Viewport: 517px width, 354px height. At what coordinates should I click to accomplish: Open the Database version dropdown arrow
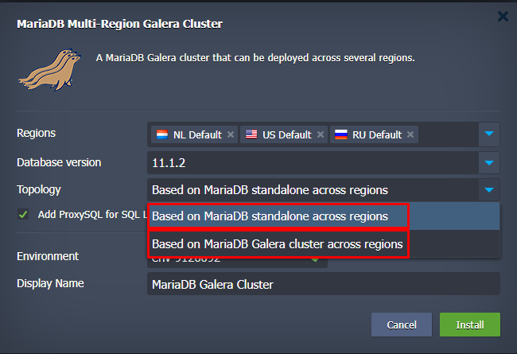tap(490, 163)
